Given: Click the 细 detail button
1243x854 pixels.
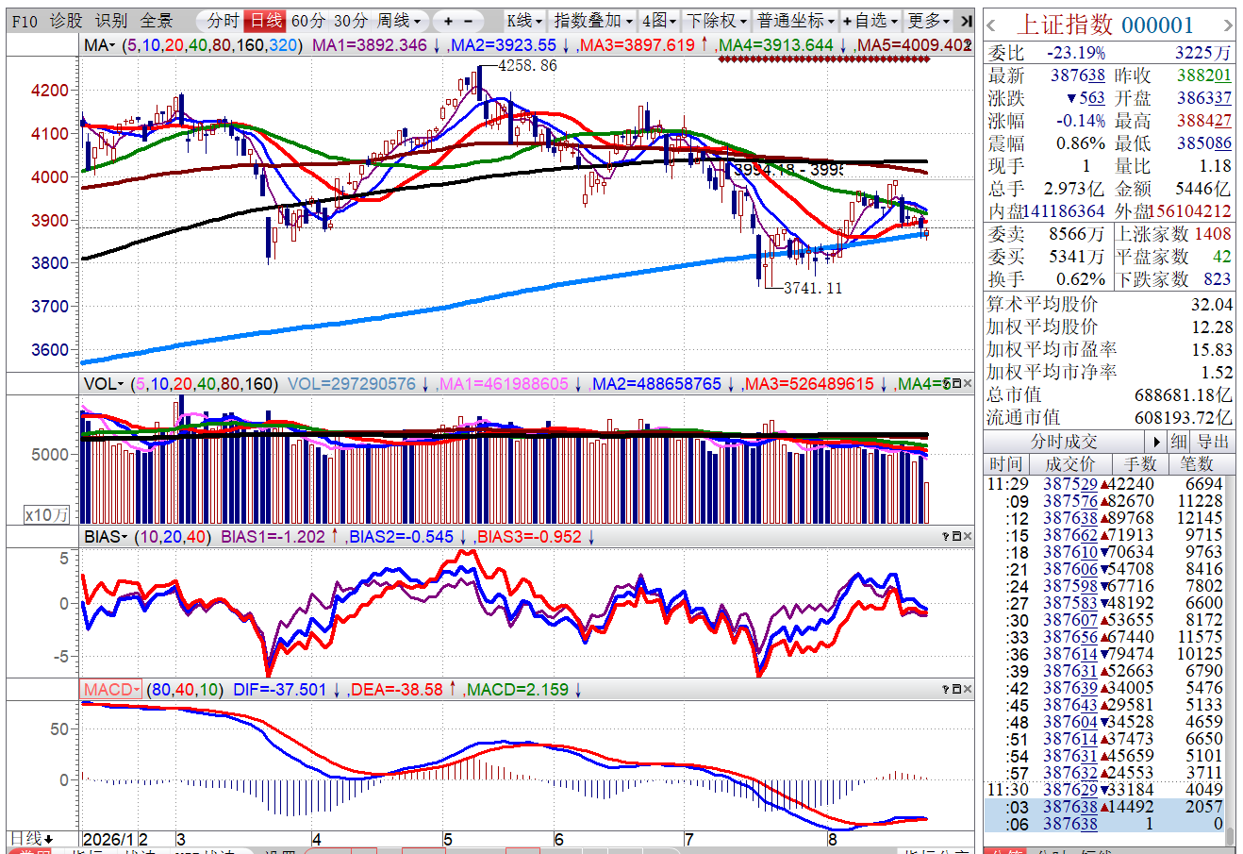Looking at the screenshot, I should pyautogui.click(x=1180, y=442).
